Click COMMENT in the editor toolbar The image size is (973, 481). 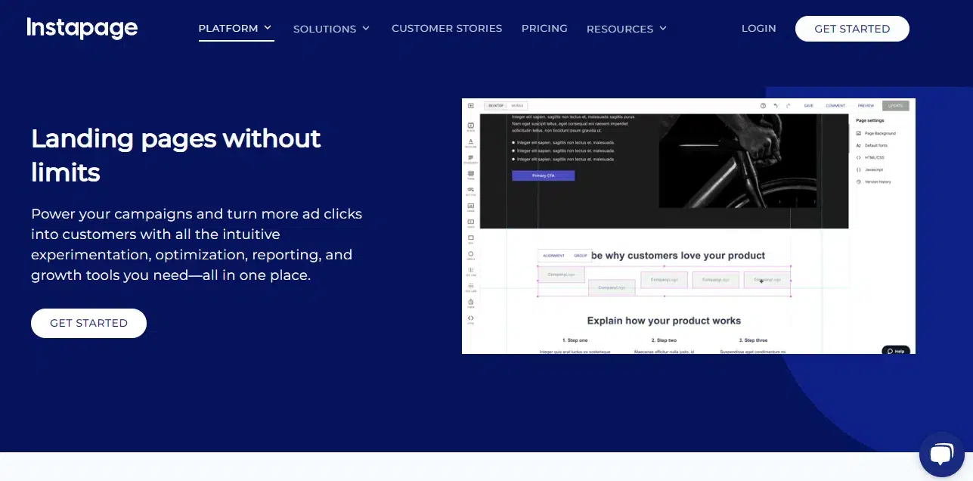[x=835, y=106]
